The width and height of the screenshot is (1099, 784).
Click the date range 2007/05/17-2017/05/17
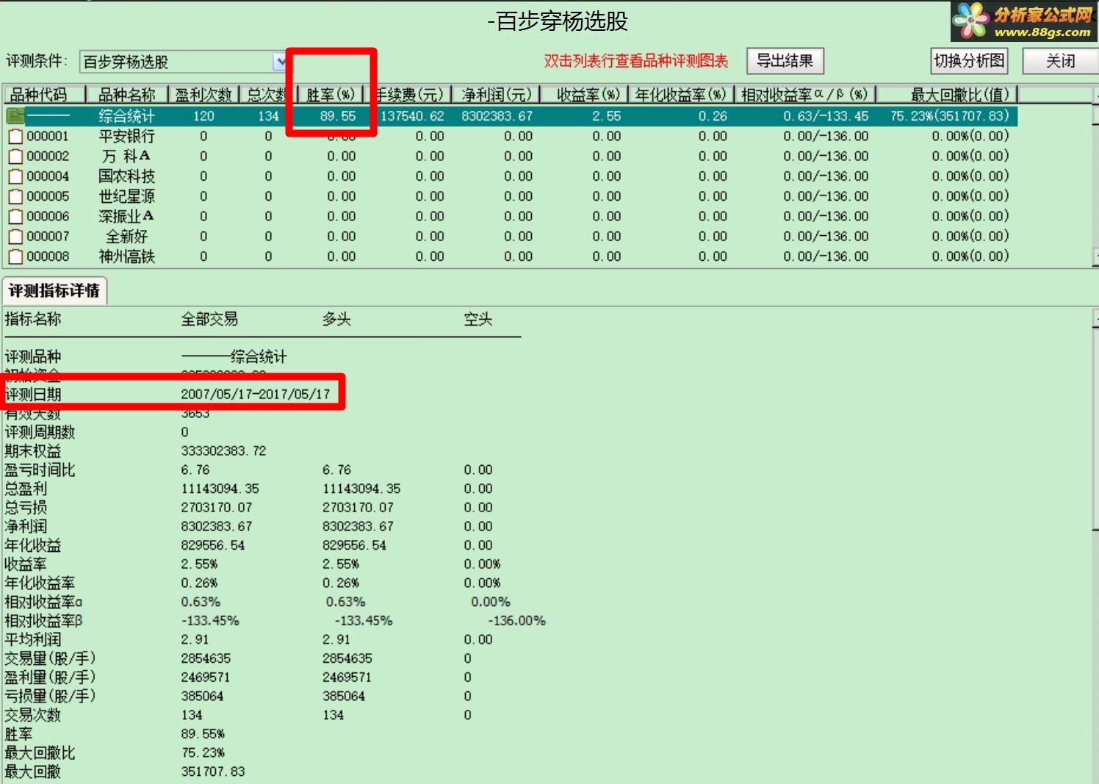[256, 394]
